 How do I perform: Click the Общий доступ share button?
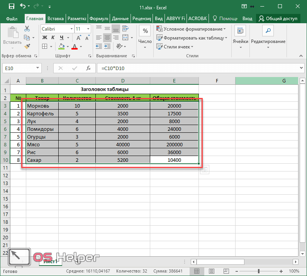pyautogui.click(x=278, y=19)
